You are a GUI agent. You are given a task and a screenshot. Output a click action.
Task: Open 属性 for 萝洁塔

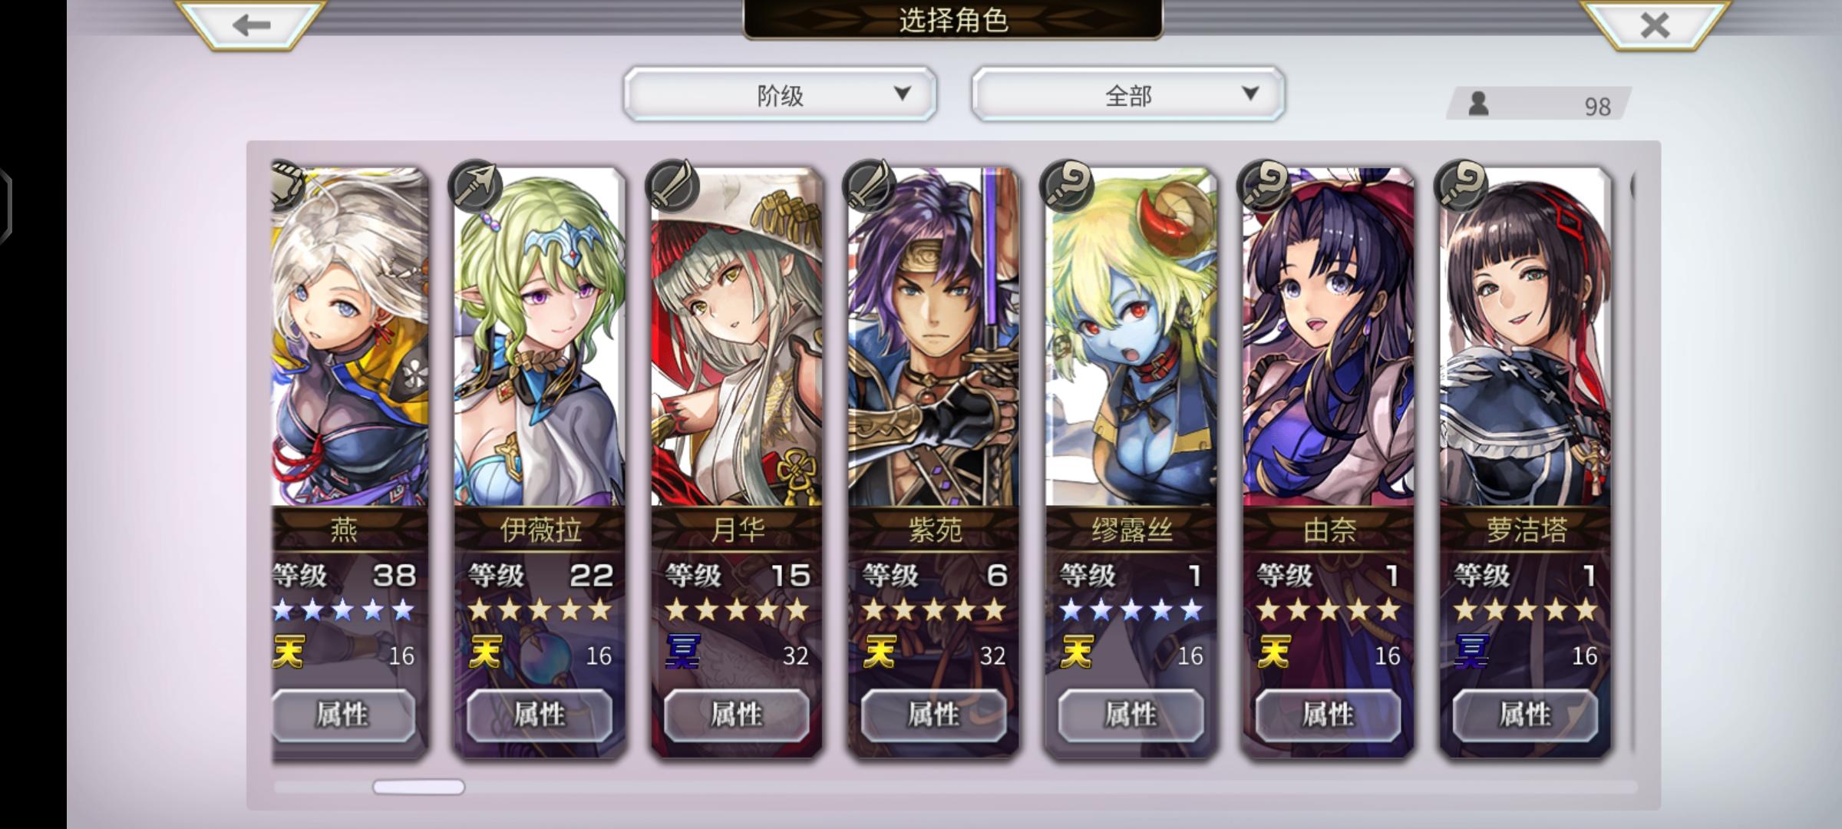tap(1525, 715)
